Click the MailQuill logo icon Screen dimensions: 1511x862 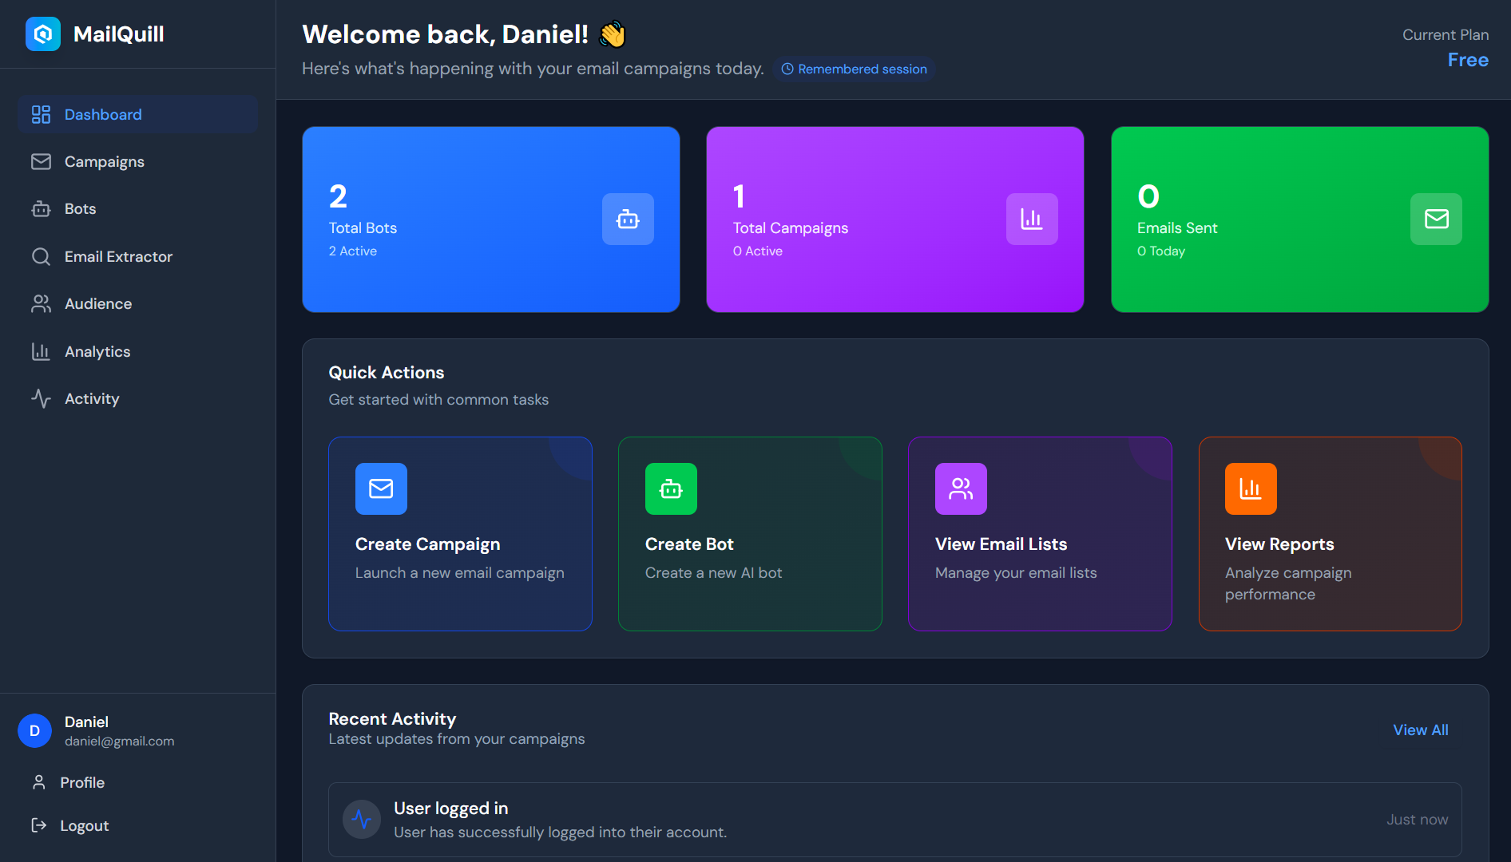[43, 34]
